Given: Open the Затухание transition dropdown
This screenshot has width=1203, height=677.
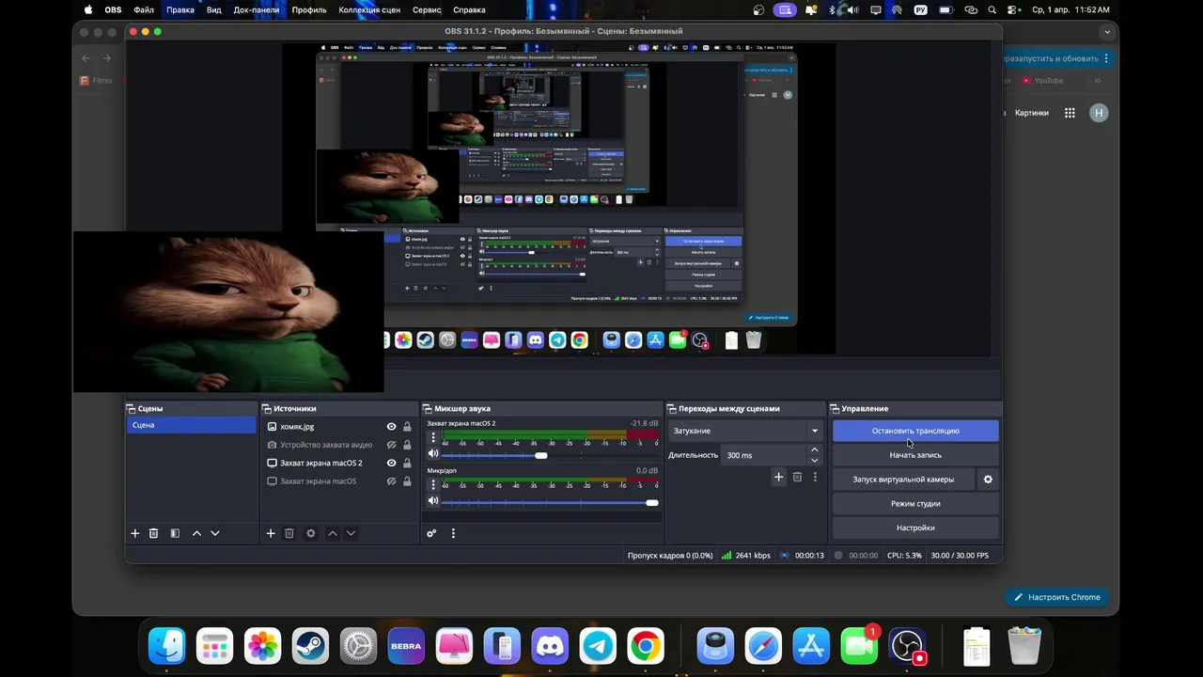Looking at the screenshot, I should (746, 431).
